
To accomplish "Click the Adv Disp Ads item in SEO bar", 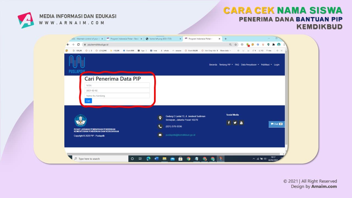I will tap(210, 51).
